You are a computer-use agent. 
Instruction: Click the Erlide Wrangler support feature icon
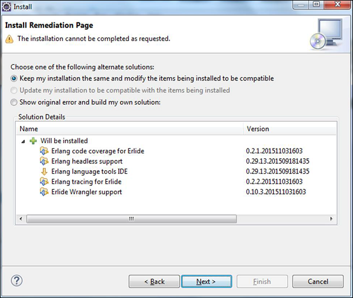44,192
